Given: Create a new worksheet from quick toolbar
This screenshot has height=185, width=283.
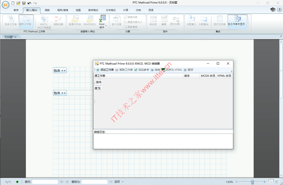Looking at the screenshot, I should pos(13,3).
